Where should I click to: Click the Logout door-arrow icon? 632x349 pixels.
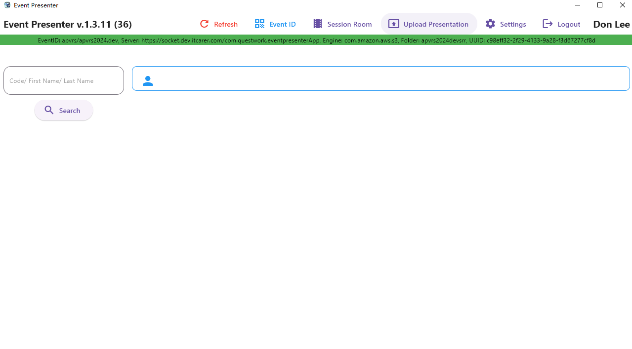[548, 24]
